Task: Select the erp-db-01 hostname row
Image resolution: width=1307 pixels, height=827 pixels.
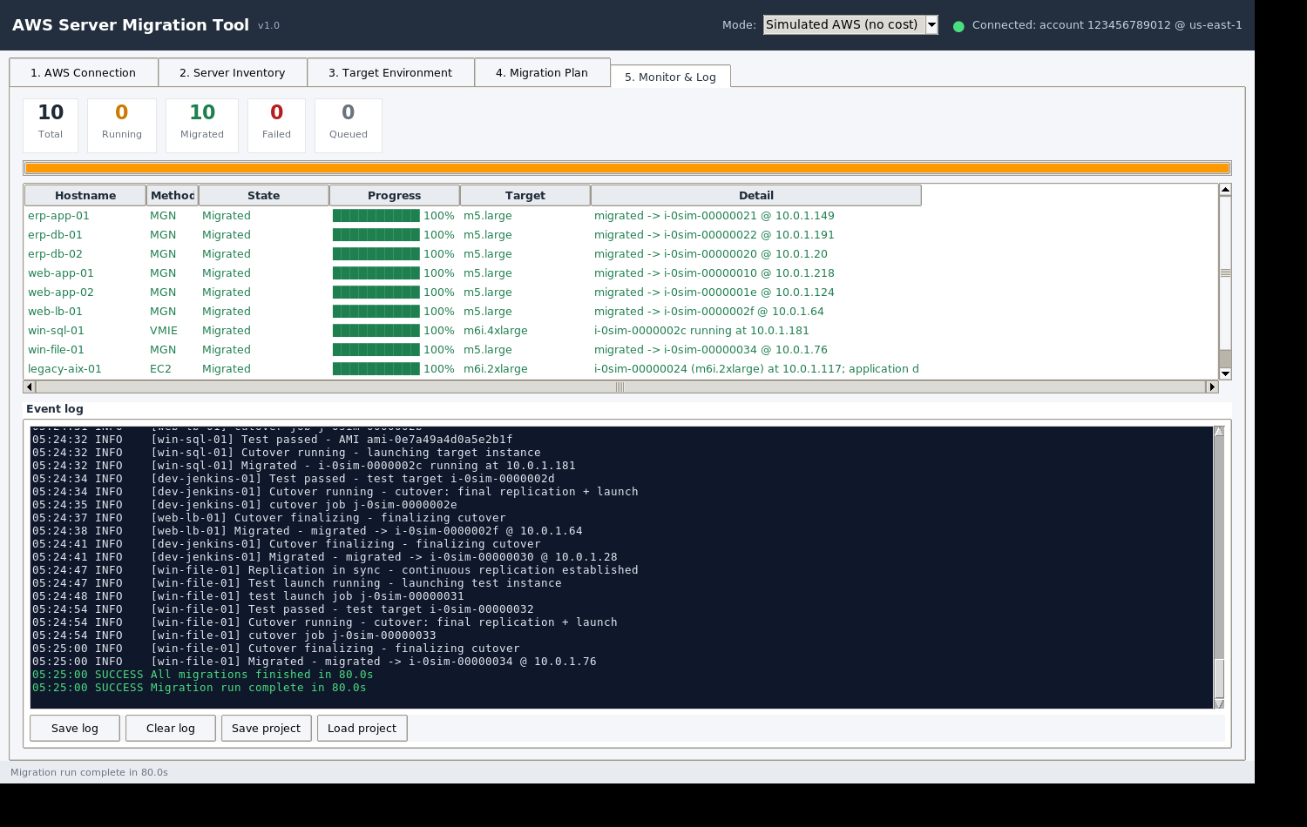Action: click(x=55, y=235)
